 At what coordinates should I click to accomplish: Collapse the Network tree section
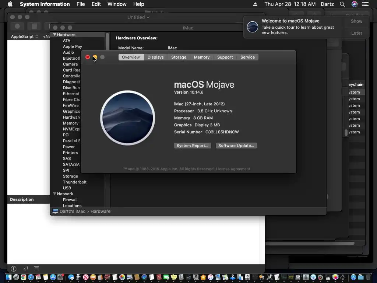coord(54,194)
